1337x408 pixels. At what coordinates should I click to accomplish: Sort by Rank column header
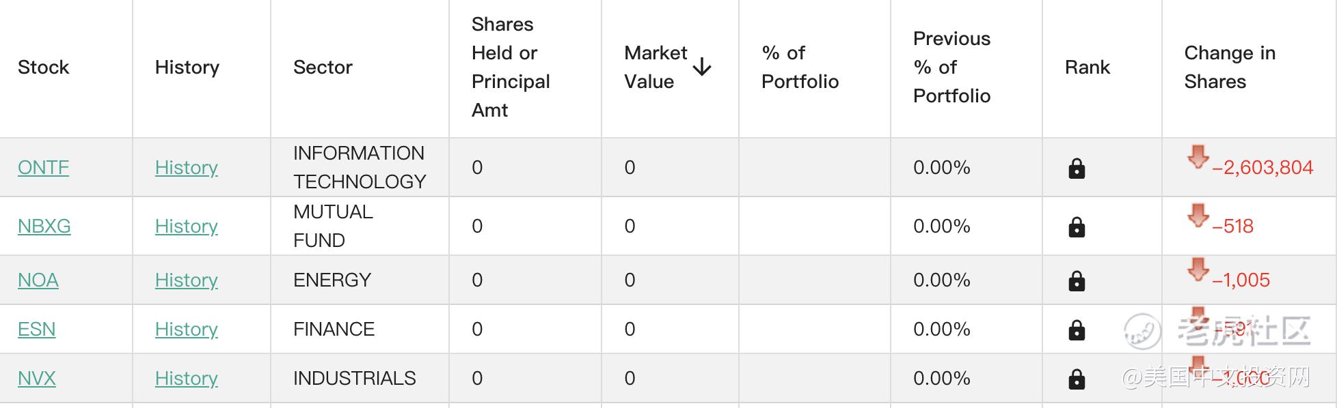click(x=1088, y=67)
